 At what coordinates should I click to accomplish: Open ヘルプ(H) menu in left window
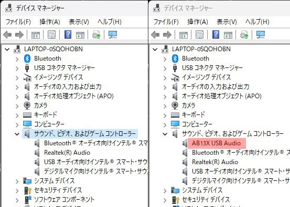[x=110, y=22]
